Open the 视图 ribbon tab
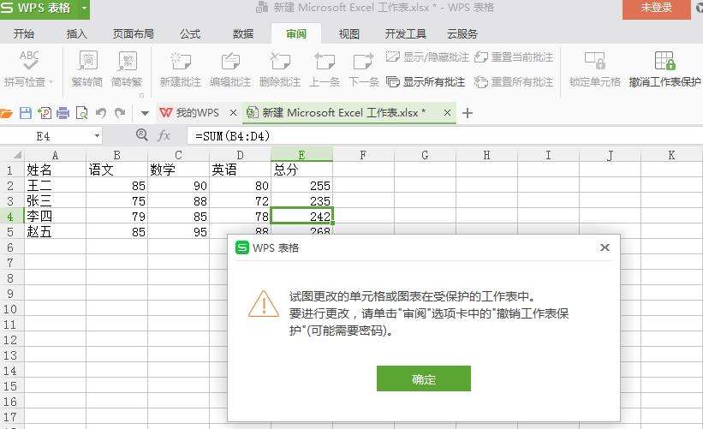This screenshot has height=429, width=703. (349, 34)
